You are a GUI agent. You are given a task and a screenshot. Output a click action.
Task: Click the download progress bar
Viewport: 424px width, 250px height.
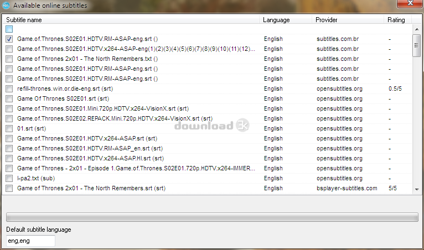pyautogui.click(x=212, y=217)
